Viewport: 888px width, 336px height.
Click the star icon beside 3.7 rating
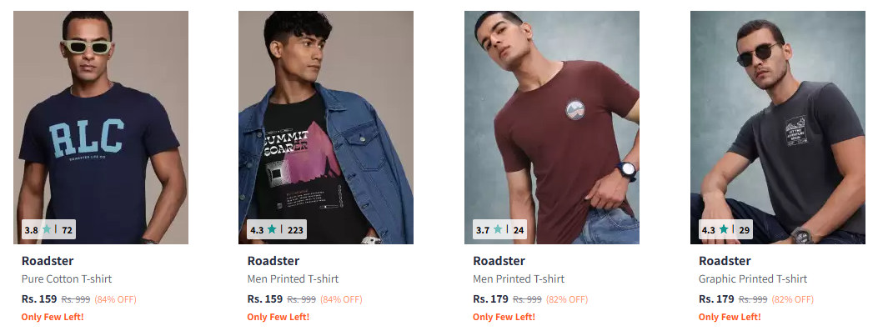(x=497, y=229)
